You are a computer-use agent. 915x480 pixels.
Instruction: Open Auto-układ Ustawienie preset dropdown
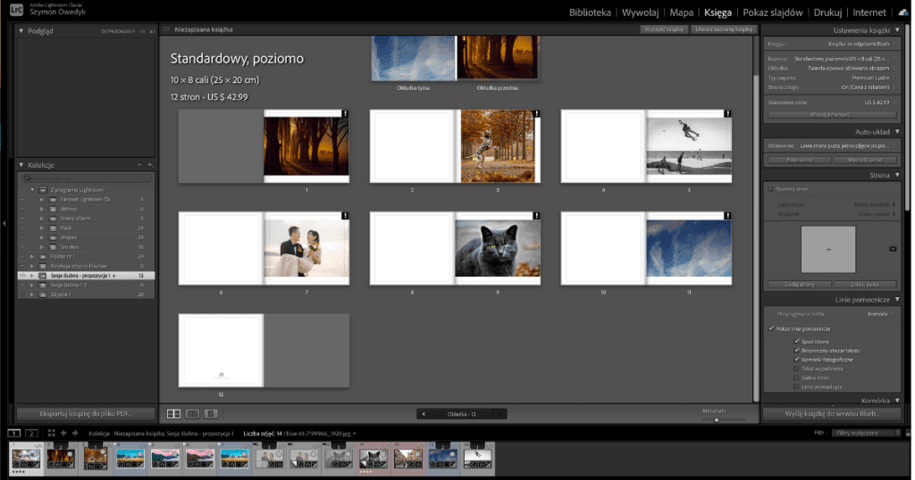846,145
